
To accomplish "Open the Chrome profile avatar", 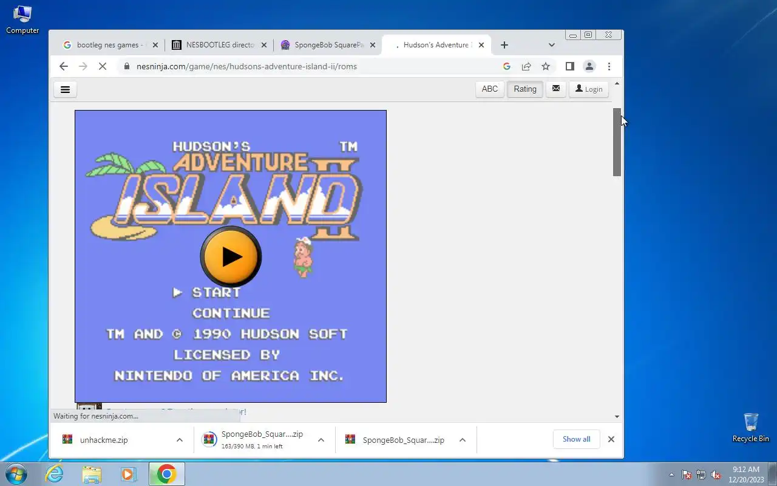I will coord(589,66).
